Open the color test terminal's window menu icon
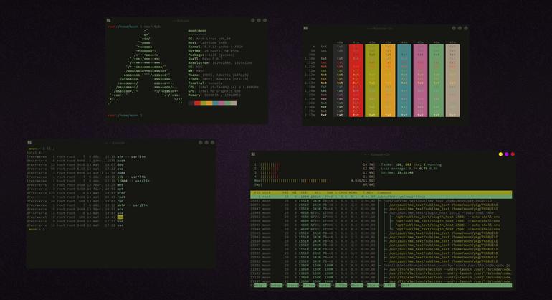 coord(305,28)
